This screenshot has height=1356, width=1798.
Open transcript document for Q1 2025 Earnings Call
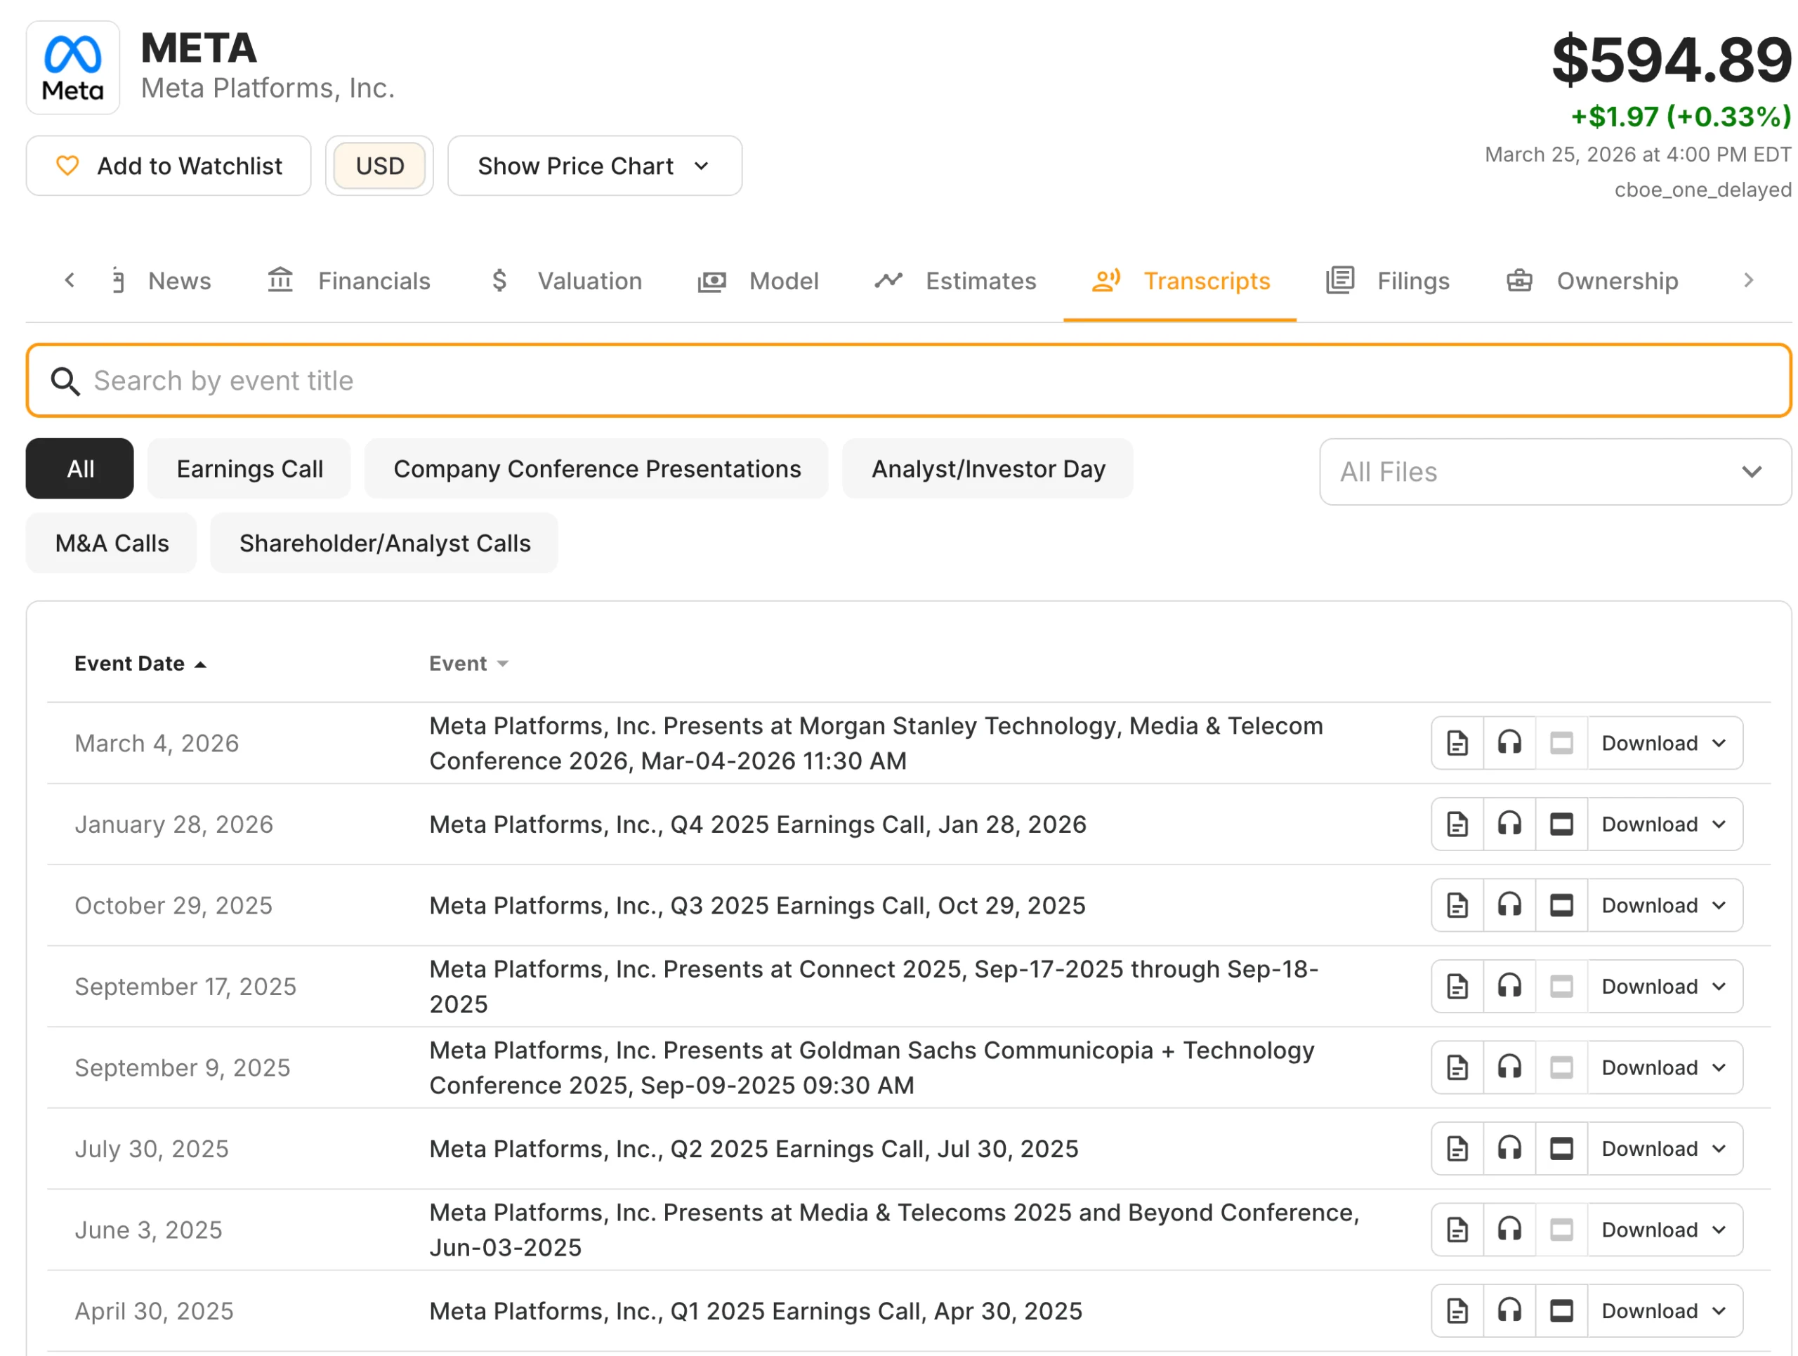coord(1456,1310)
